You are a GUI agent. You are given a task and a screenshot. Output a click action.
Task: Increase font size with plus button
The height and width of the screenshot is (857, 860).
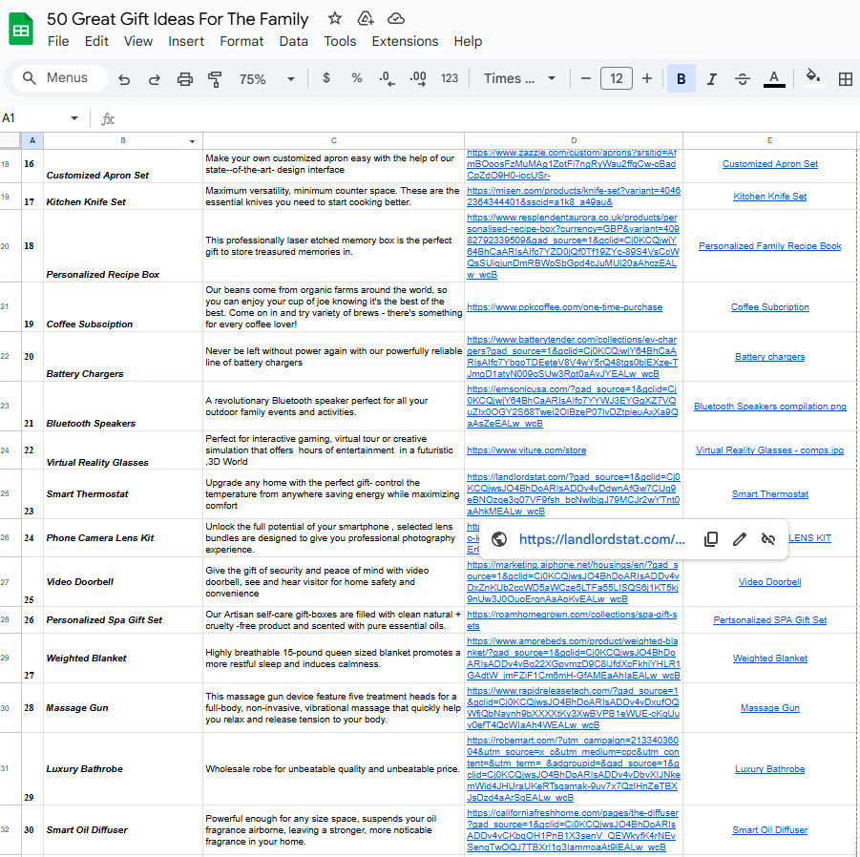pyautogui.click(x=647, y=78)
